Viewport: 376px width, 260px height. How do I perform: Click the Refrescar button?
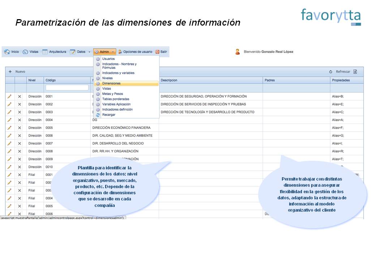339,71
